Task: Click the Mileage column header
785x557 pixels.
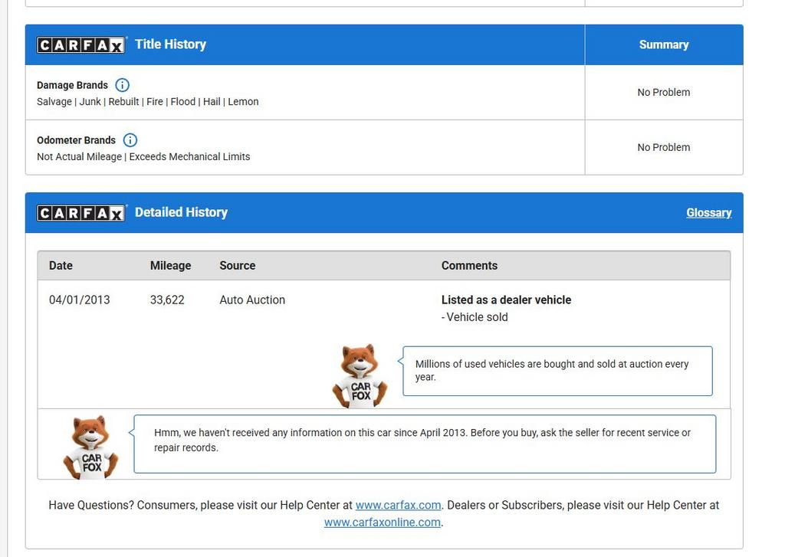Action: coord(171,266)
